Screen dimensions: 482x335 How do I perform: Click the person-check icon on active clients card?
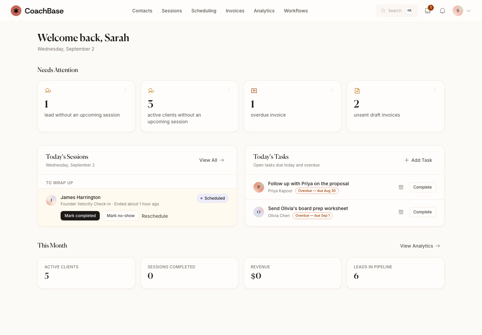[x=151, y=91]
